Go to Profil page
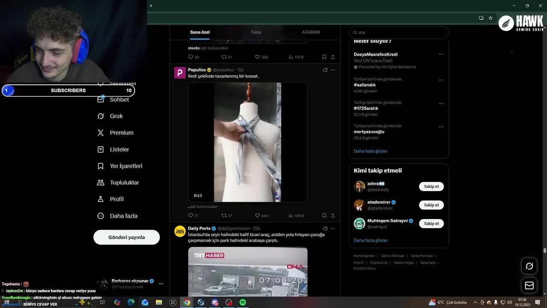This screenshot has height=308, width=547. 110,199
